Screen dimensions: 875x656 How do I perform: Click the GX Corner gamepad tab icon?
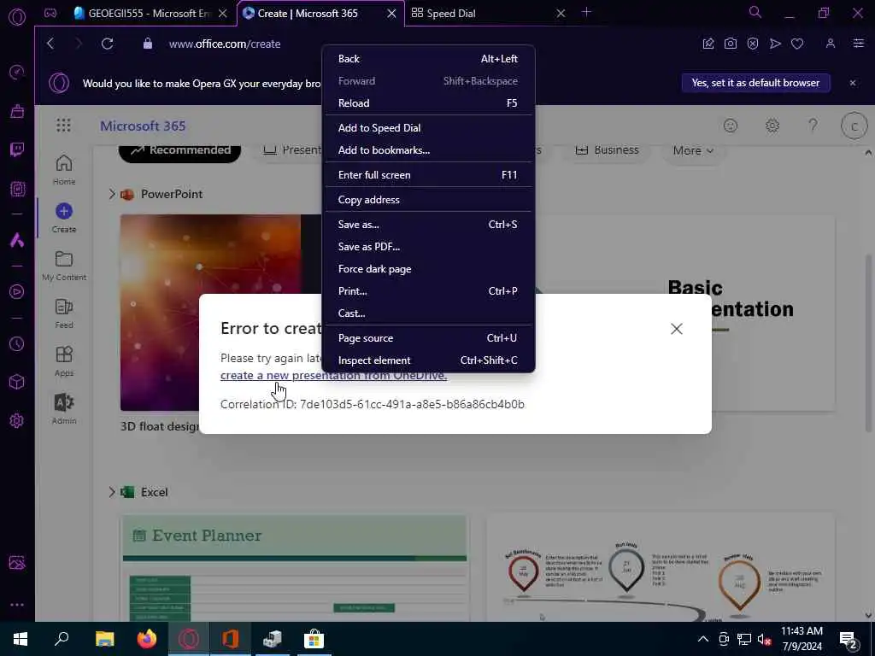(50, 13)
